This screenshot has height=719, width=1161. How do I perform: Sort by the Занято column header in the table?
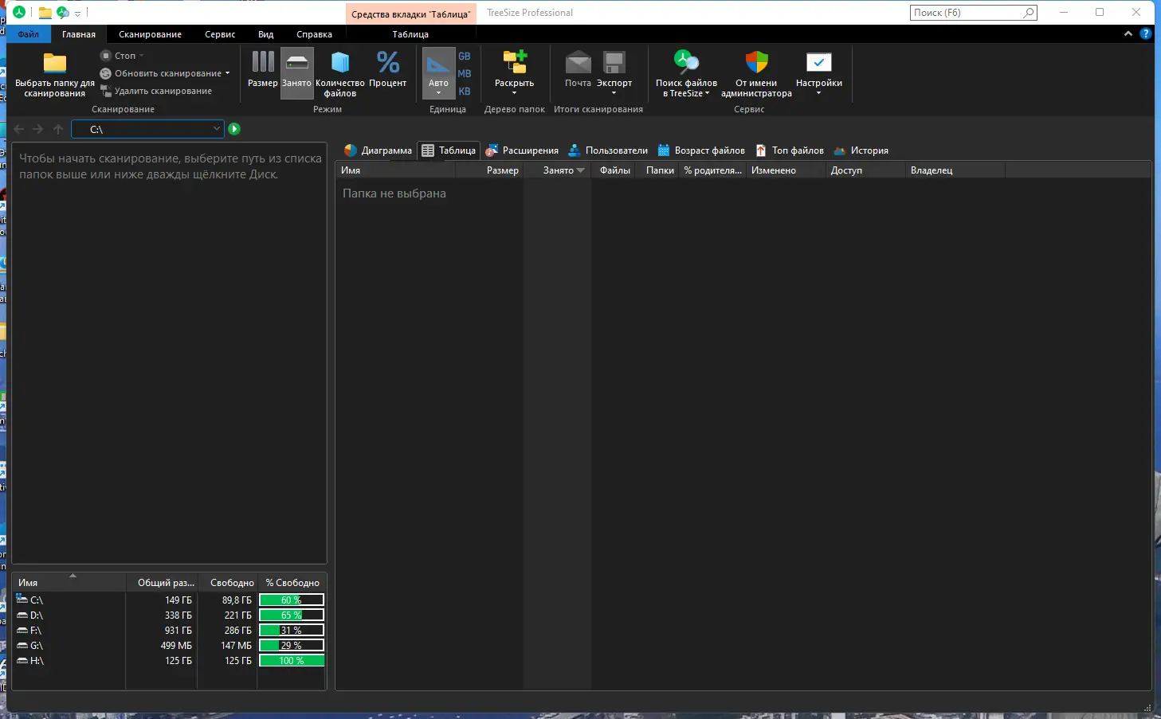[558, 170]
